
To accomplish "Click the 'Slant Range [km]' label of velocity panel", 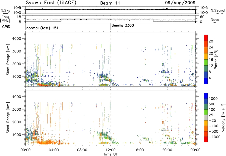I will [8, 117].
